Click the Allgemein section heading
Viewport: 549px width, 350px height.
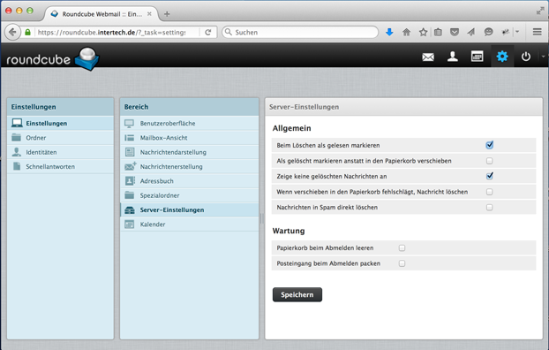point(291,128)
